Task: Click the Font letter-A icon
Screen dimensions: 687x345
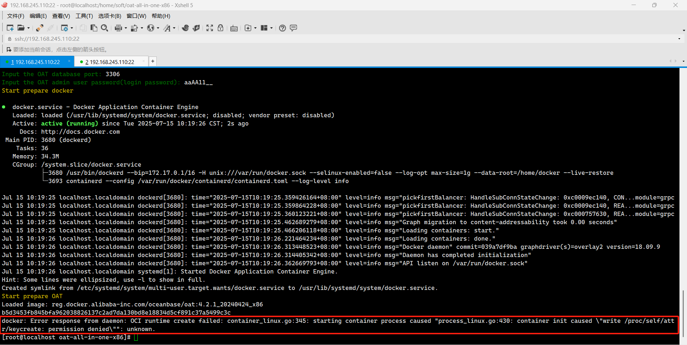Action: coord(167,28)
